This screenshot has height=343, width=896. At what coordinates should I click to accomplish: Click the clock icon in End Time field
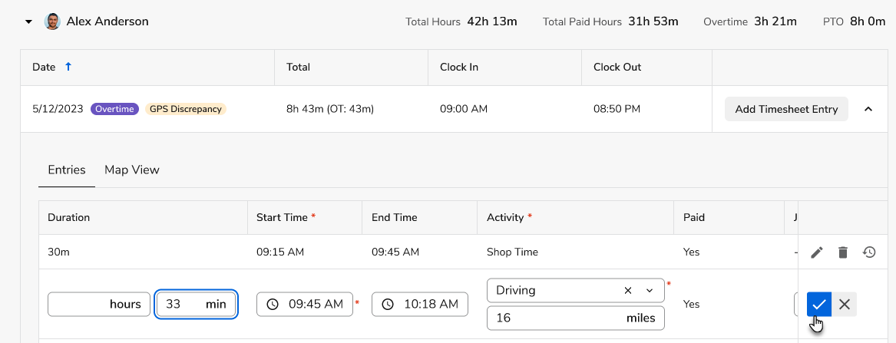click(388, 305)
